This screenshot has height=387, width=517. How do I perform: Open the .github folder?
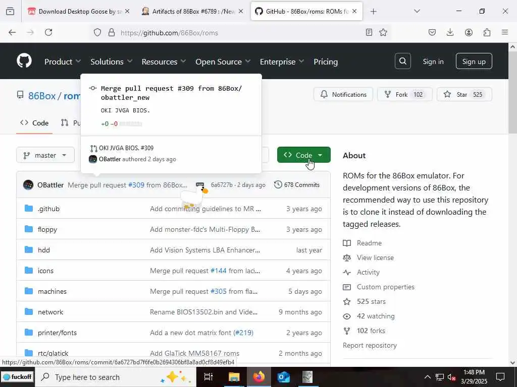(48, 209)
